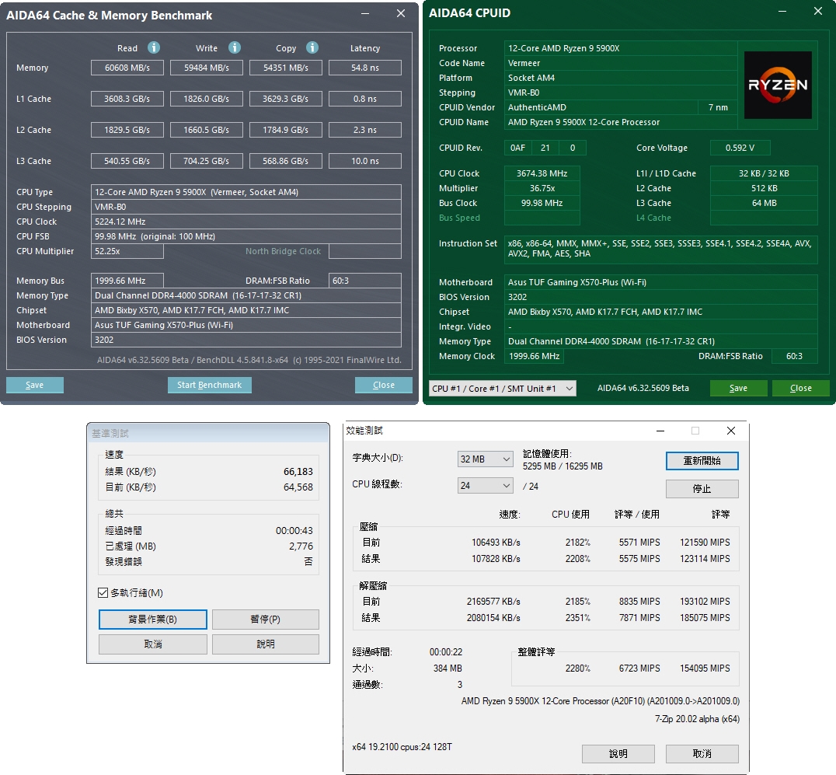Select the decompression result rating 185075 MIPS
This screenshot has height=775, width=836.
705,618
